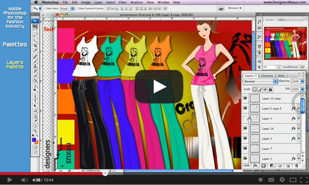Open the tool preset picker arrow
Viewport: 309px width, 185px height.
pos(40,8)
